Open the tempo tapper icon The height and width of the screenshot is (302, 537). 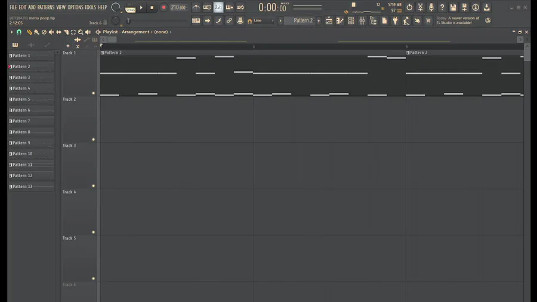pyautogui.click(x=406, y=21)
